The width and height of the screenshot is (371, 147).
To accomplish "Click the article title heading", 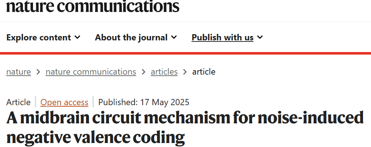I will pyautogui.click(x=185, y=127).
